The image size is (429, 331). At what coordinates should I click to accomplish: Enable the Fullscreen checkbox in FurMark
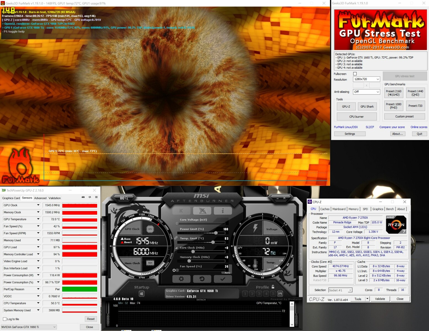pyautogui.click(x=355, y=74)
